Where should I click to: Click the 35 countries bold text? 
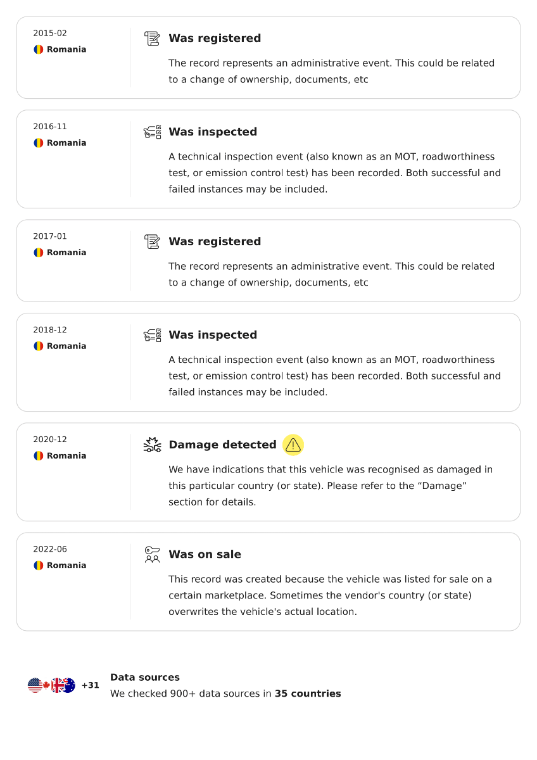click(x=308, y=693)
